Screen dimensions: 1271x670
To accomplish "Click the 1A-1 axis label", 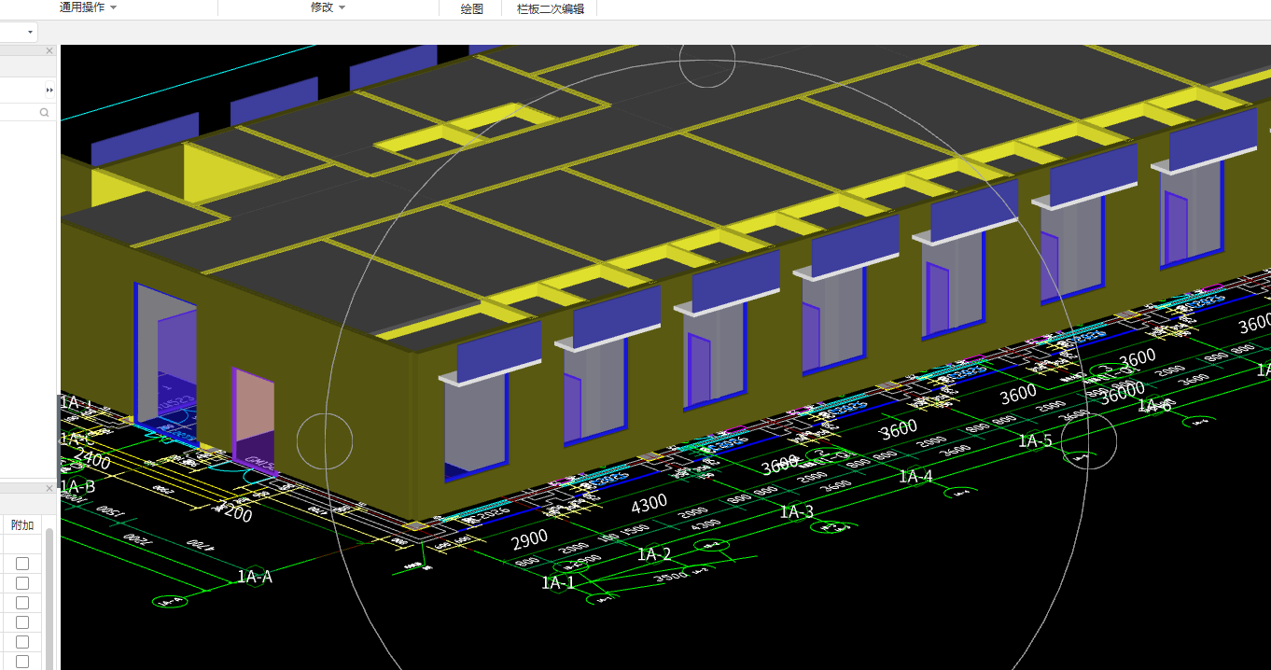I will click(x=558, y=582).
